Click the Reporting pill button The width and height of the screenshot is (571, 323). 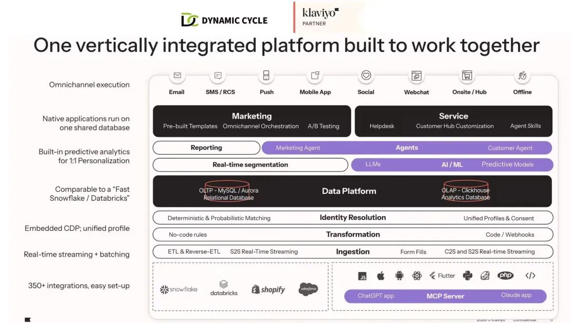pos(206,148)
